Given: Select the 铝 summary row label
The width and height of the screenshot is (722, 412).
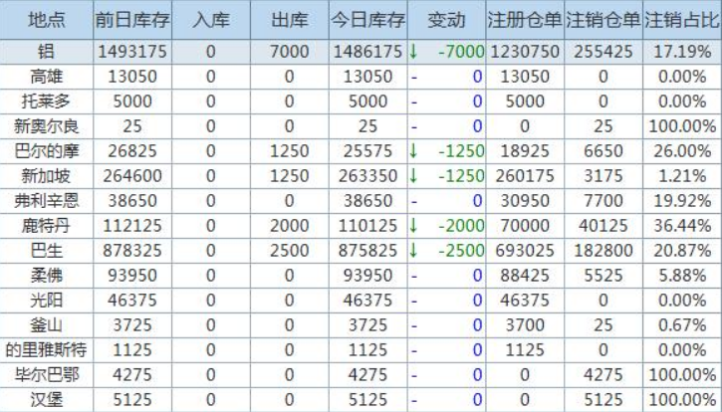Looking at the screenshot, I should tap(46, 50).
